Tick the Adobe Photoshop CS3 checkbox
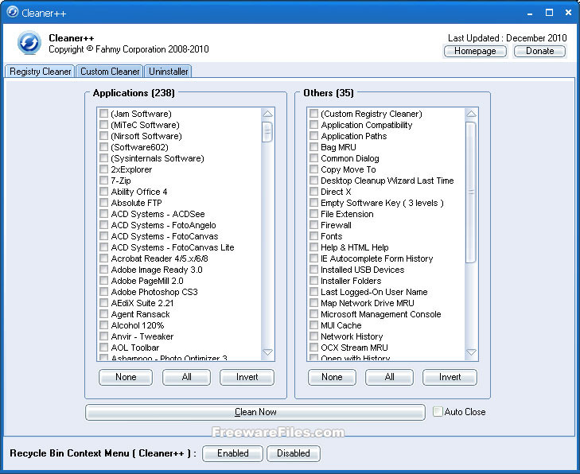This screenshot has height=474, width=580. click(x=104, y=292)
